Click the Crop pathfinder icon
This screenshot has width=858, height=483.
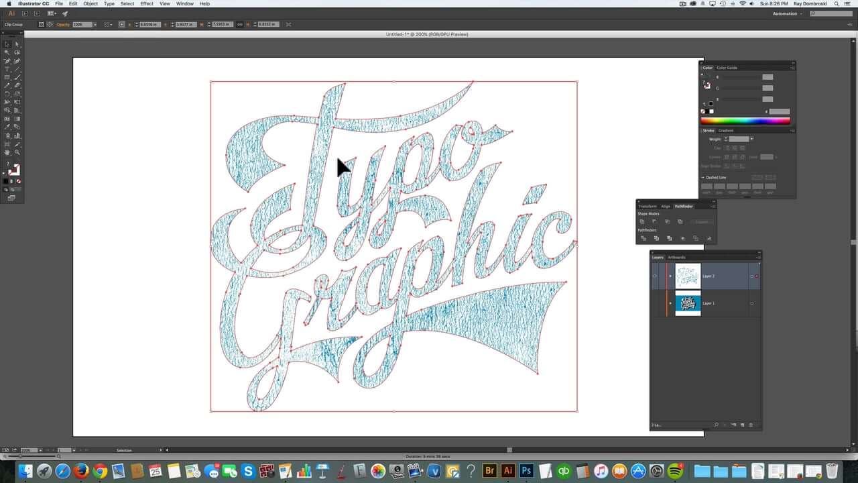[x=683, y=238]
